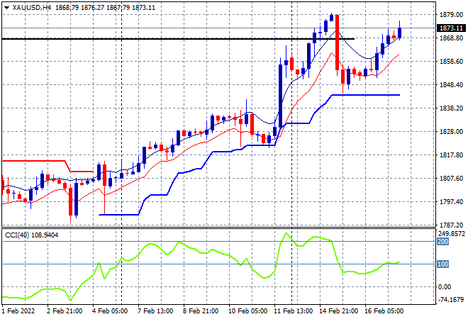Click the 10 Feb 05:00 time label
The image size is (468, 319).
(x=247, y=311)
